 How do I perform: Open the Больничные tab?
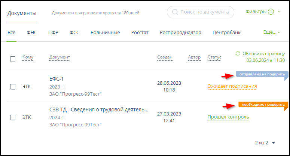click(105, 33)
